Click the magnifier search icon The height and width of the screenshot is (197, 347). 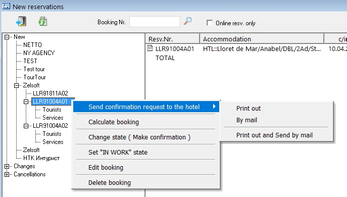188,21
